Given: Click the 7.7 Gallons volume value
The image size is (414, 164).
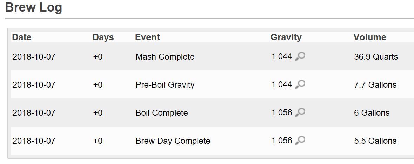Looking at the screenshot, I should (x=375, y=85).
